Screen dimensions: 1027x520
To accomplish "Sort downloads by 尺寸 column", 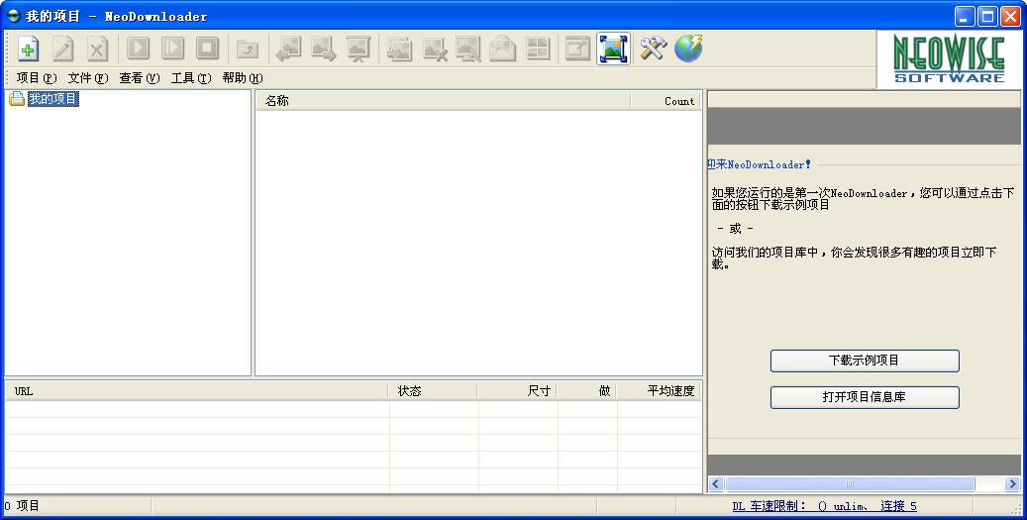I will [x=517, y=391].
